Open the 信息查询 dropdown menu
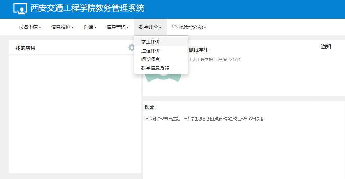The width and height of the screenshot is (345, 179). point(118,27)
